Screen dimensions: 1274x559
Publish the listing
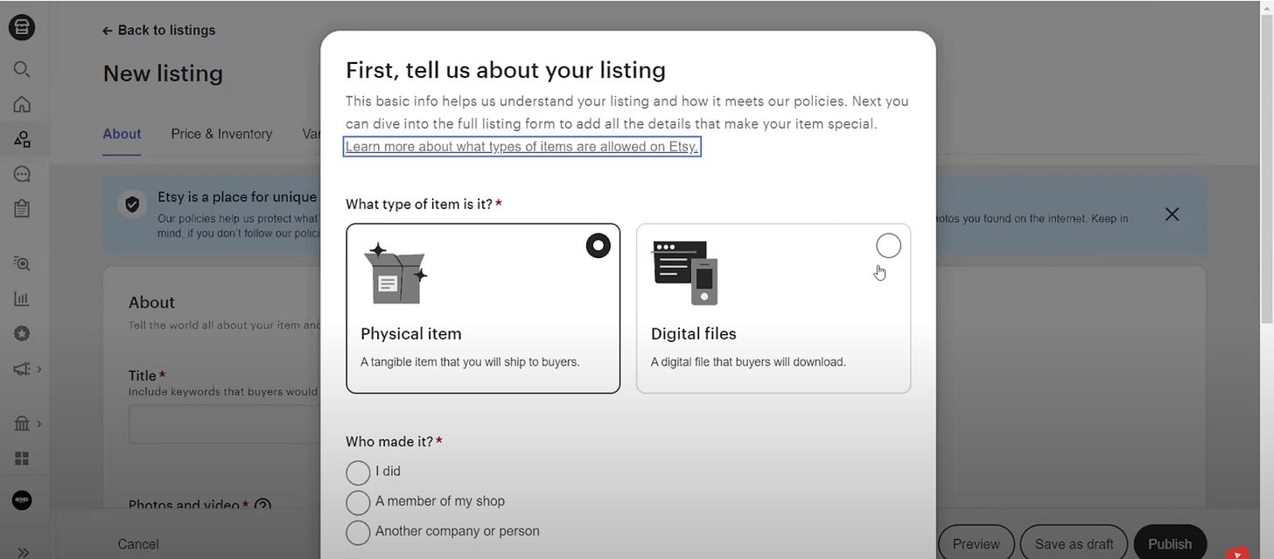pos(1170,543)
